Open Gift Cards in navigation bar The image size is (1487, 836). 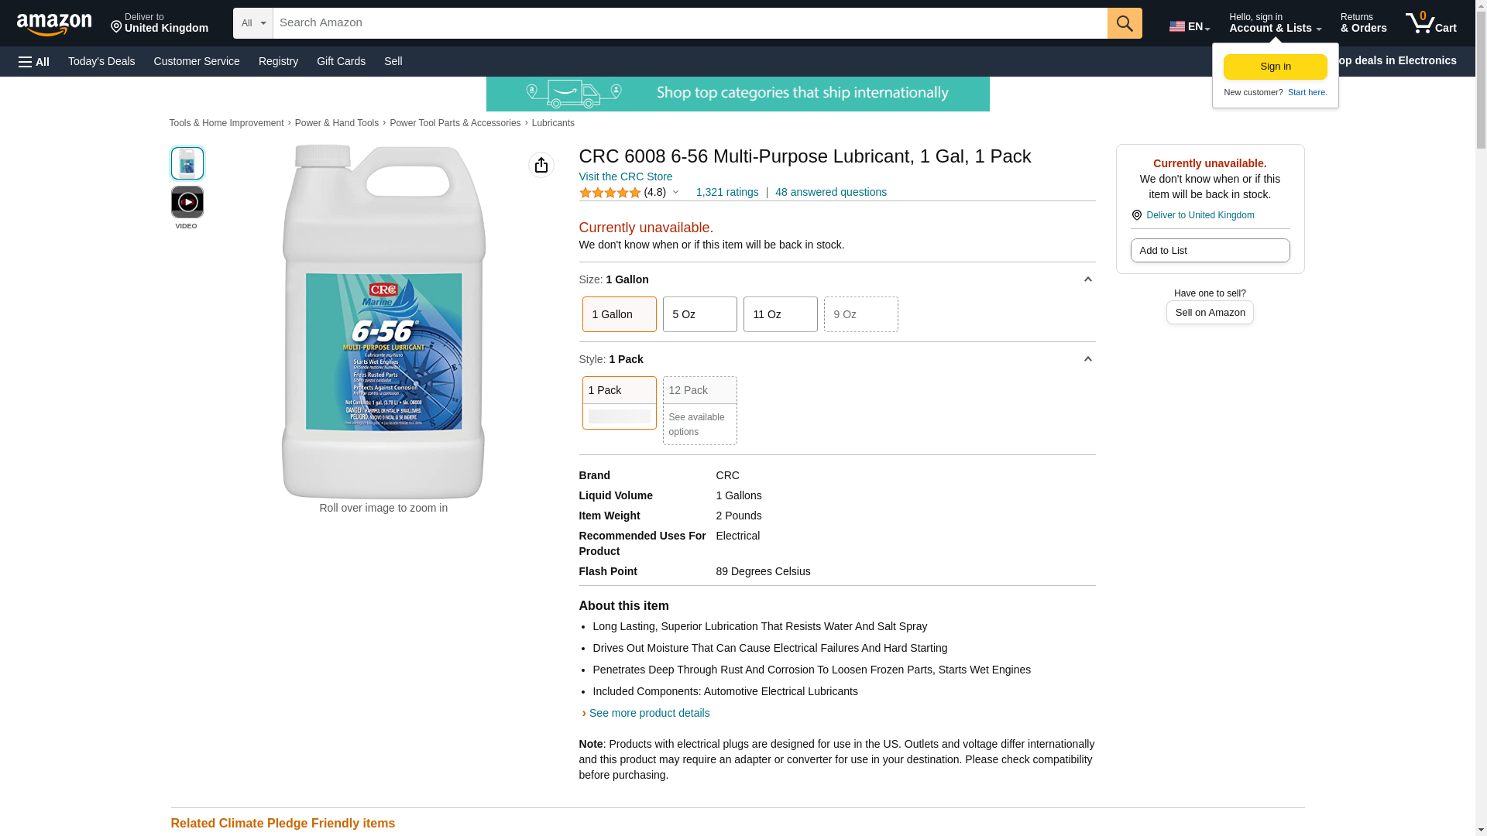click(x=341, y=61)
